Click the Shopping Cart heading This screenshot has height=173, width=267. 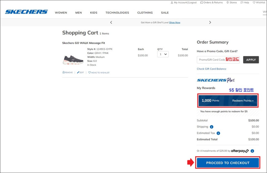coord(80,33)
